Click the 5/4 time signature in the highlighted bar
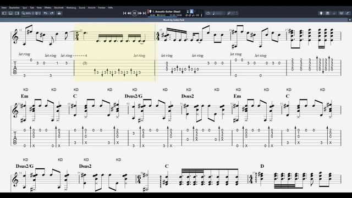352x198 pixels. (x=77, y=36)
